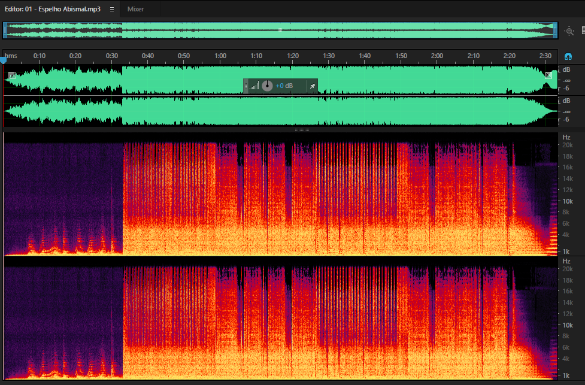Click the blue playhead marker at start
This screenshot has height=385, width=585.
[4, 60]
